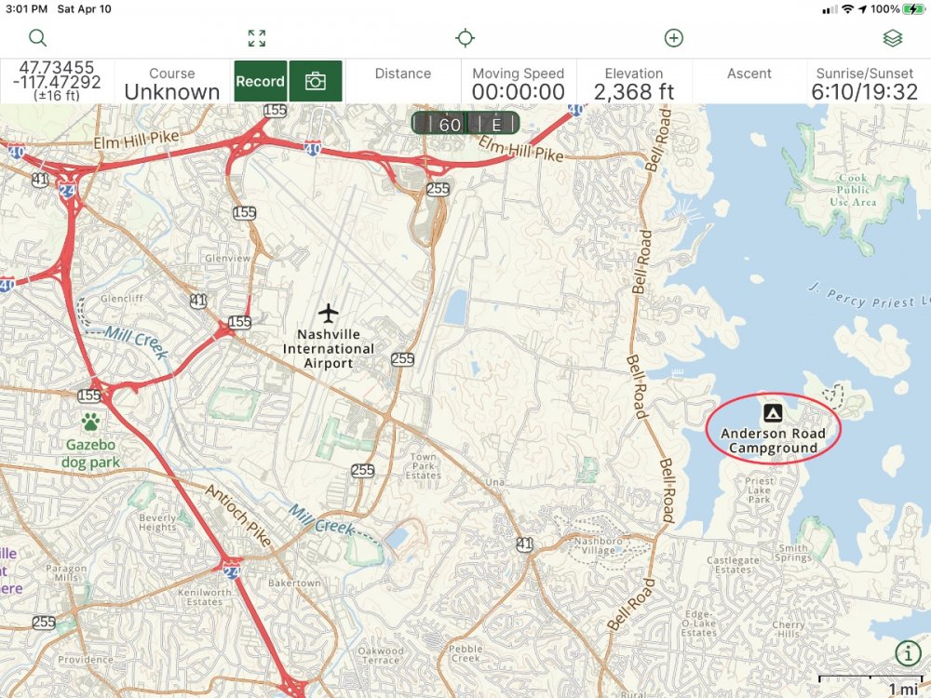This screenshot has height=698, width=931.
Task: Tap the Nashville International Airport plane icon
Action: [x=328, y=313]
